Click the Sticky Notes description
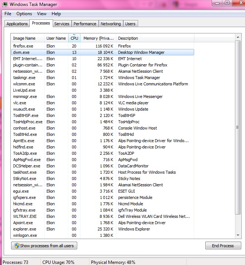 point(129,179)
